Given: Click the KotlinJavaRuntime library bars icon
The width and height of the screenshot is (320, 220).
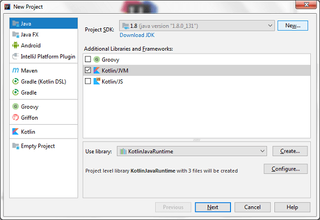Looking at the screenshot, I should (x=123, y=151).
